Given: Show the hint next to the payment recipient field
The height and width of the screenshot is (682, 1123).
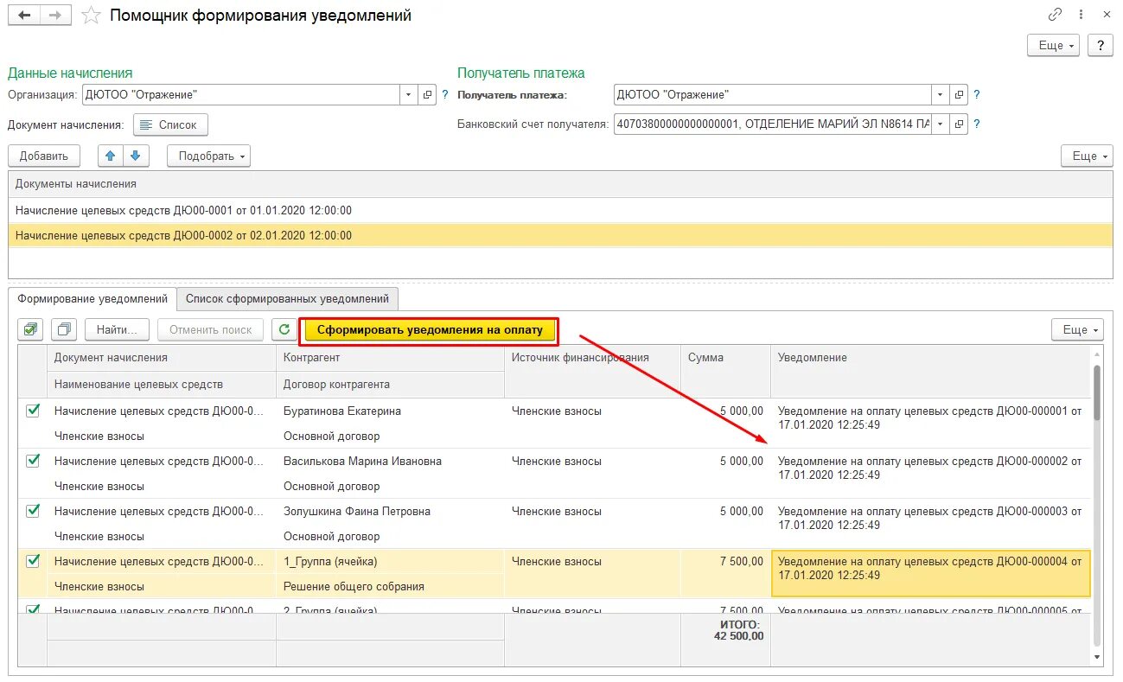Looking at the screenshot, I should (x=977, y=95).
